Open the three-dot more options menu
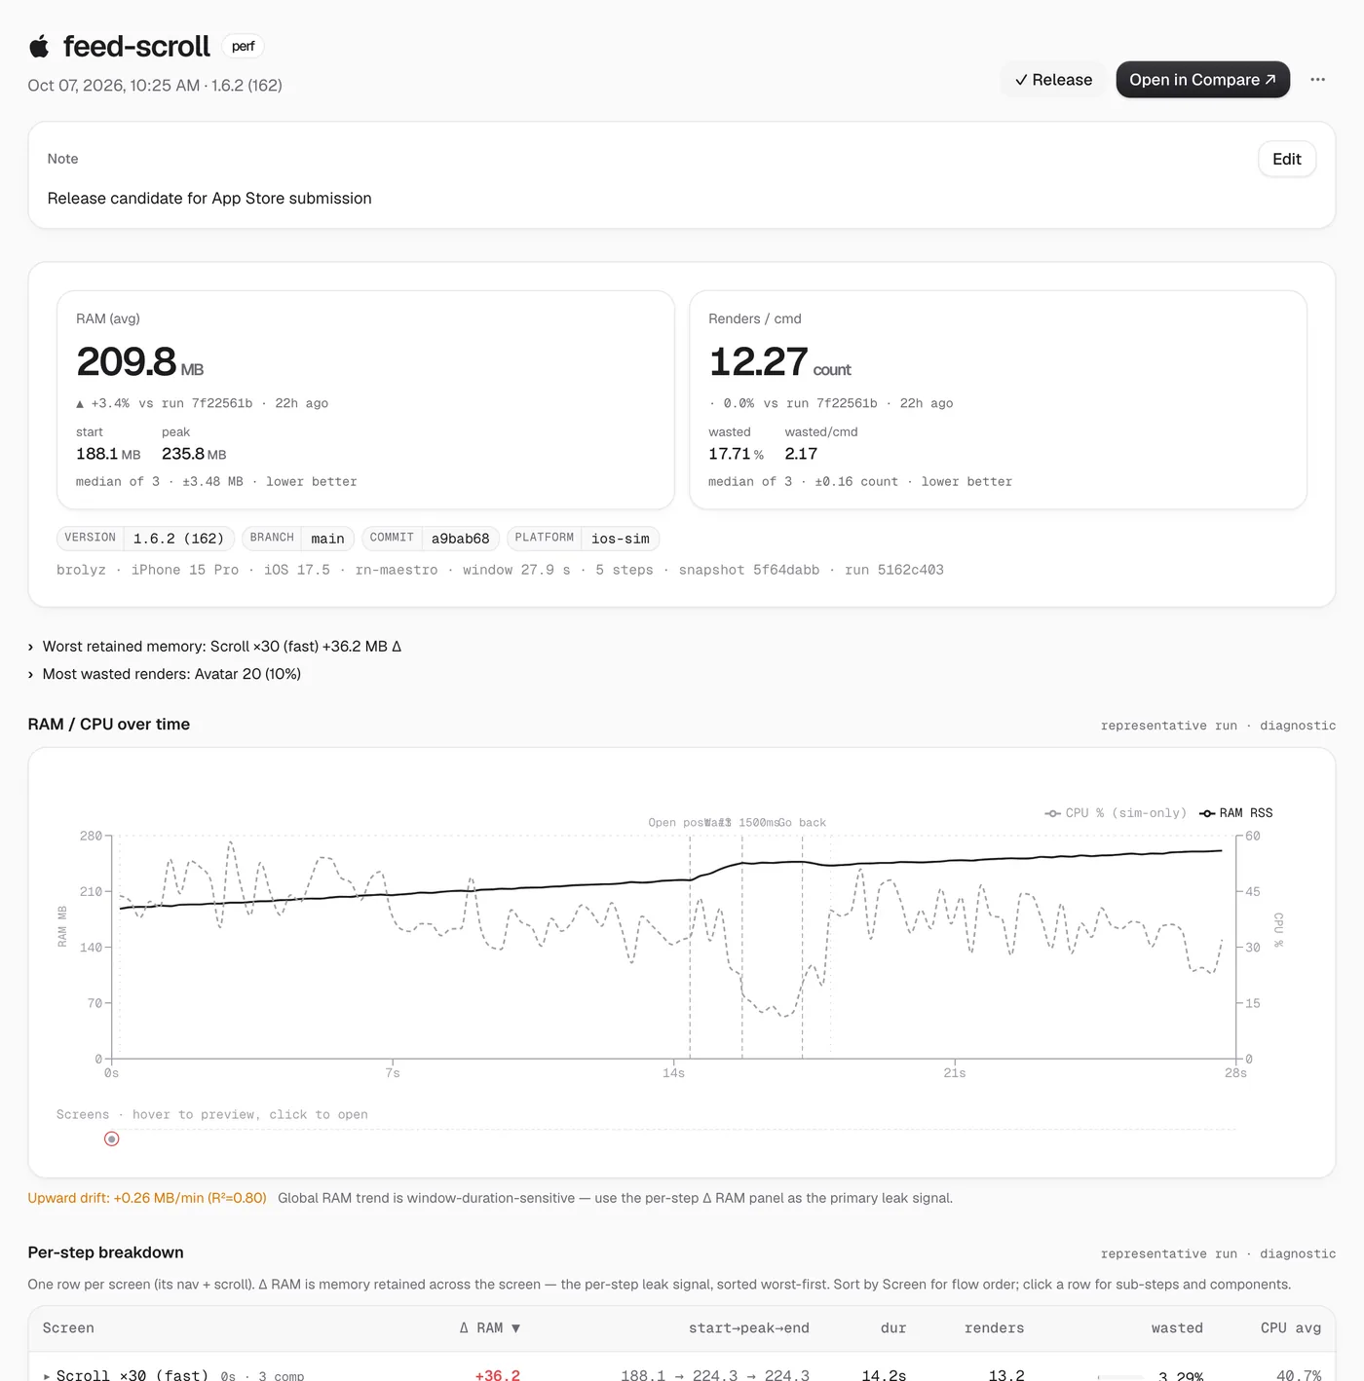 pyautogui.click(x=1317, y=80)
